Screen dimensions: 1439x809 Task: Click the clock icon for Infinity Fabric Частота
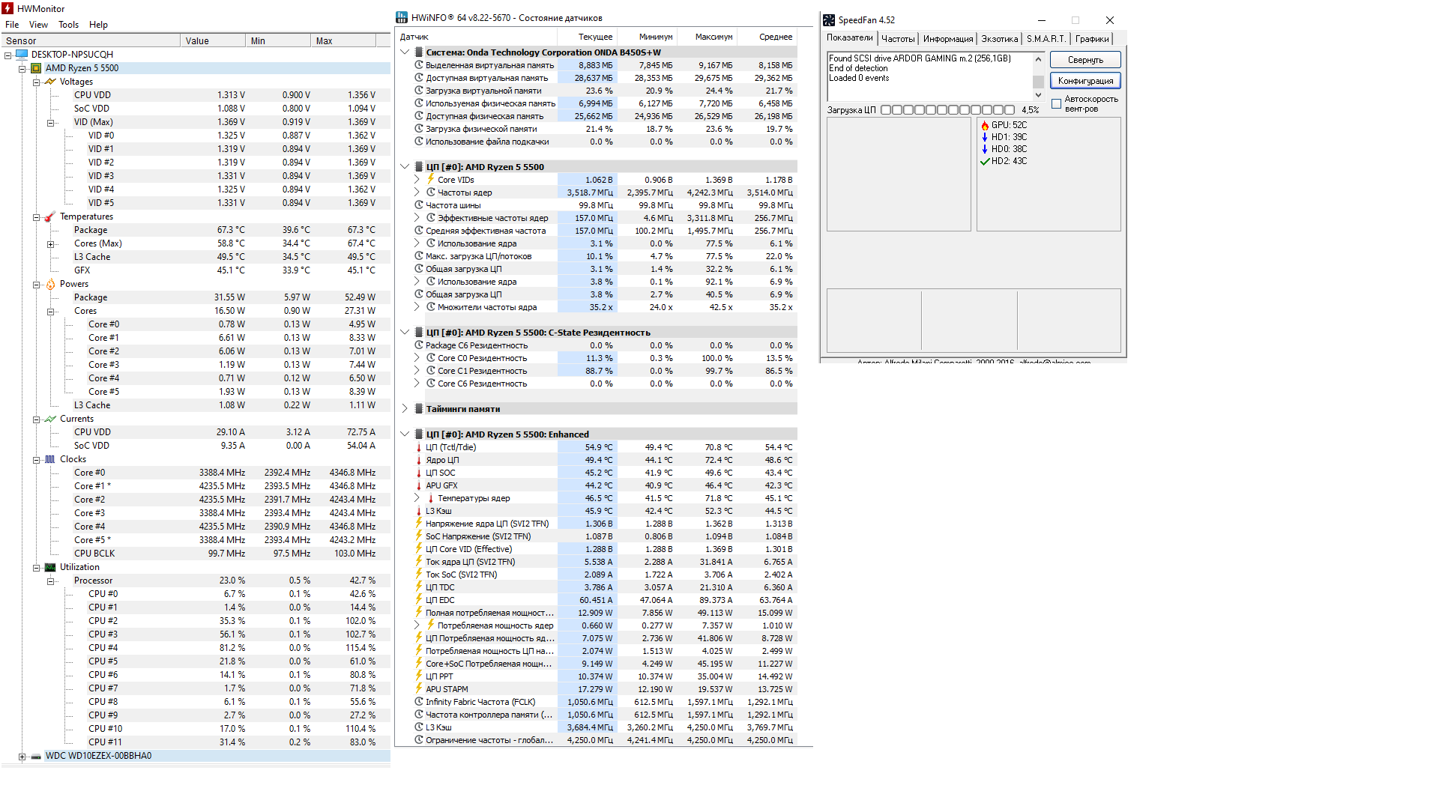[x=419, y=702]
